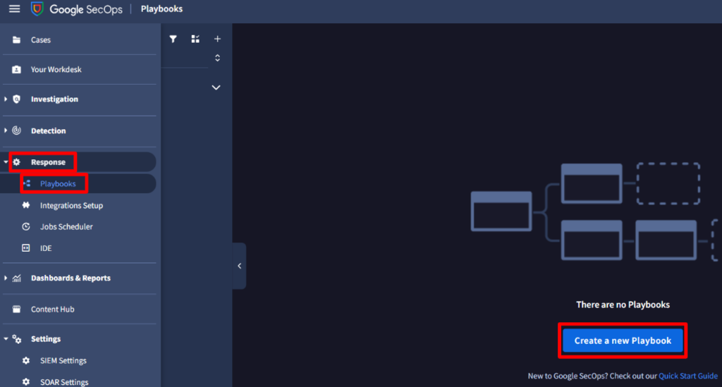Click the select-multiple playbooks checklist icon
This screenshot has width=722, height=387.
[x=195, y=39]
